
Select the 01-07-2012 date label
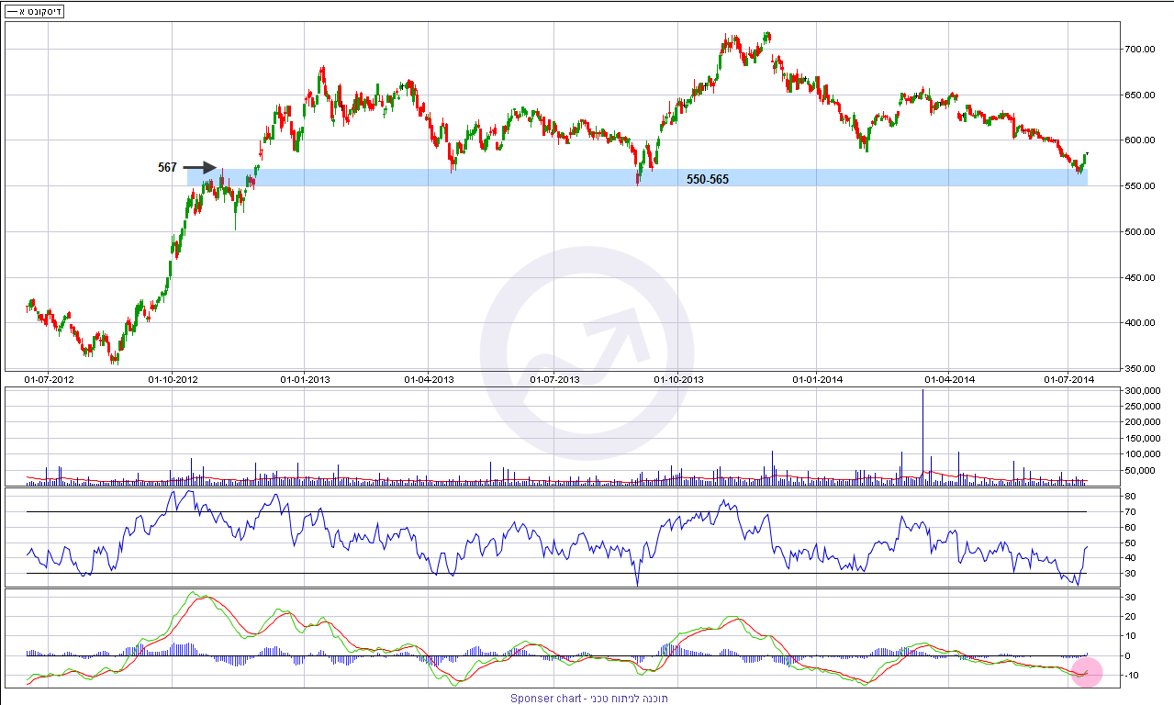pos(48,379)
